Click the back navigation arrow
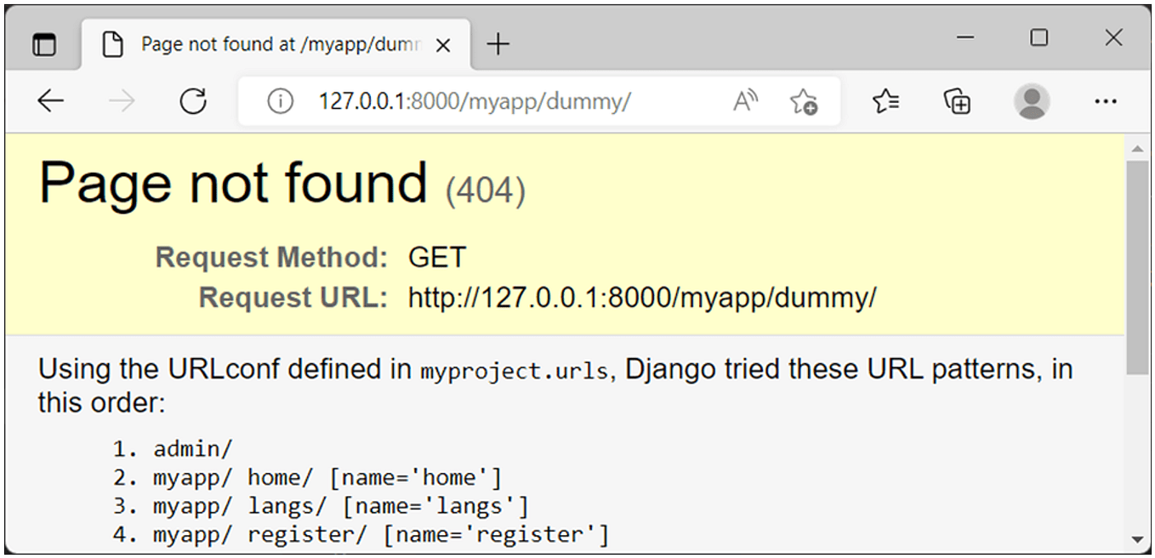Viewport: 1155px width, 558px height. click(51, 100)
